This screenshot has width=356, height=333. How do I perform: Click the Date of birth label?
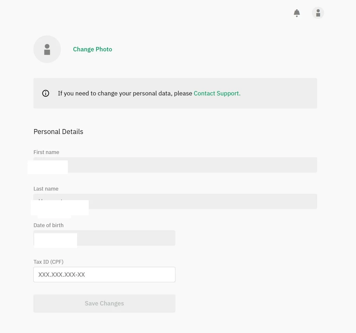tap(48, 225)
